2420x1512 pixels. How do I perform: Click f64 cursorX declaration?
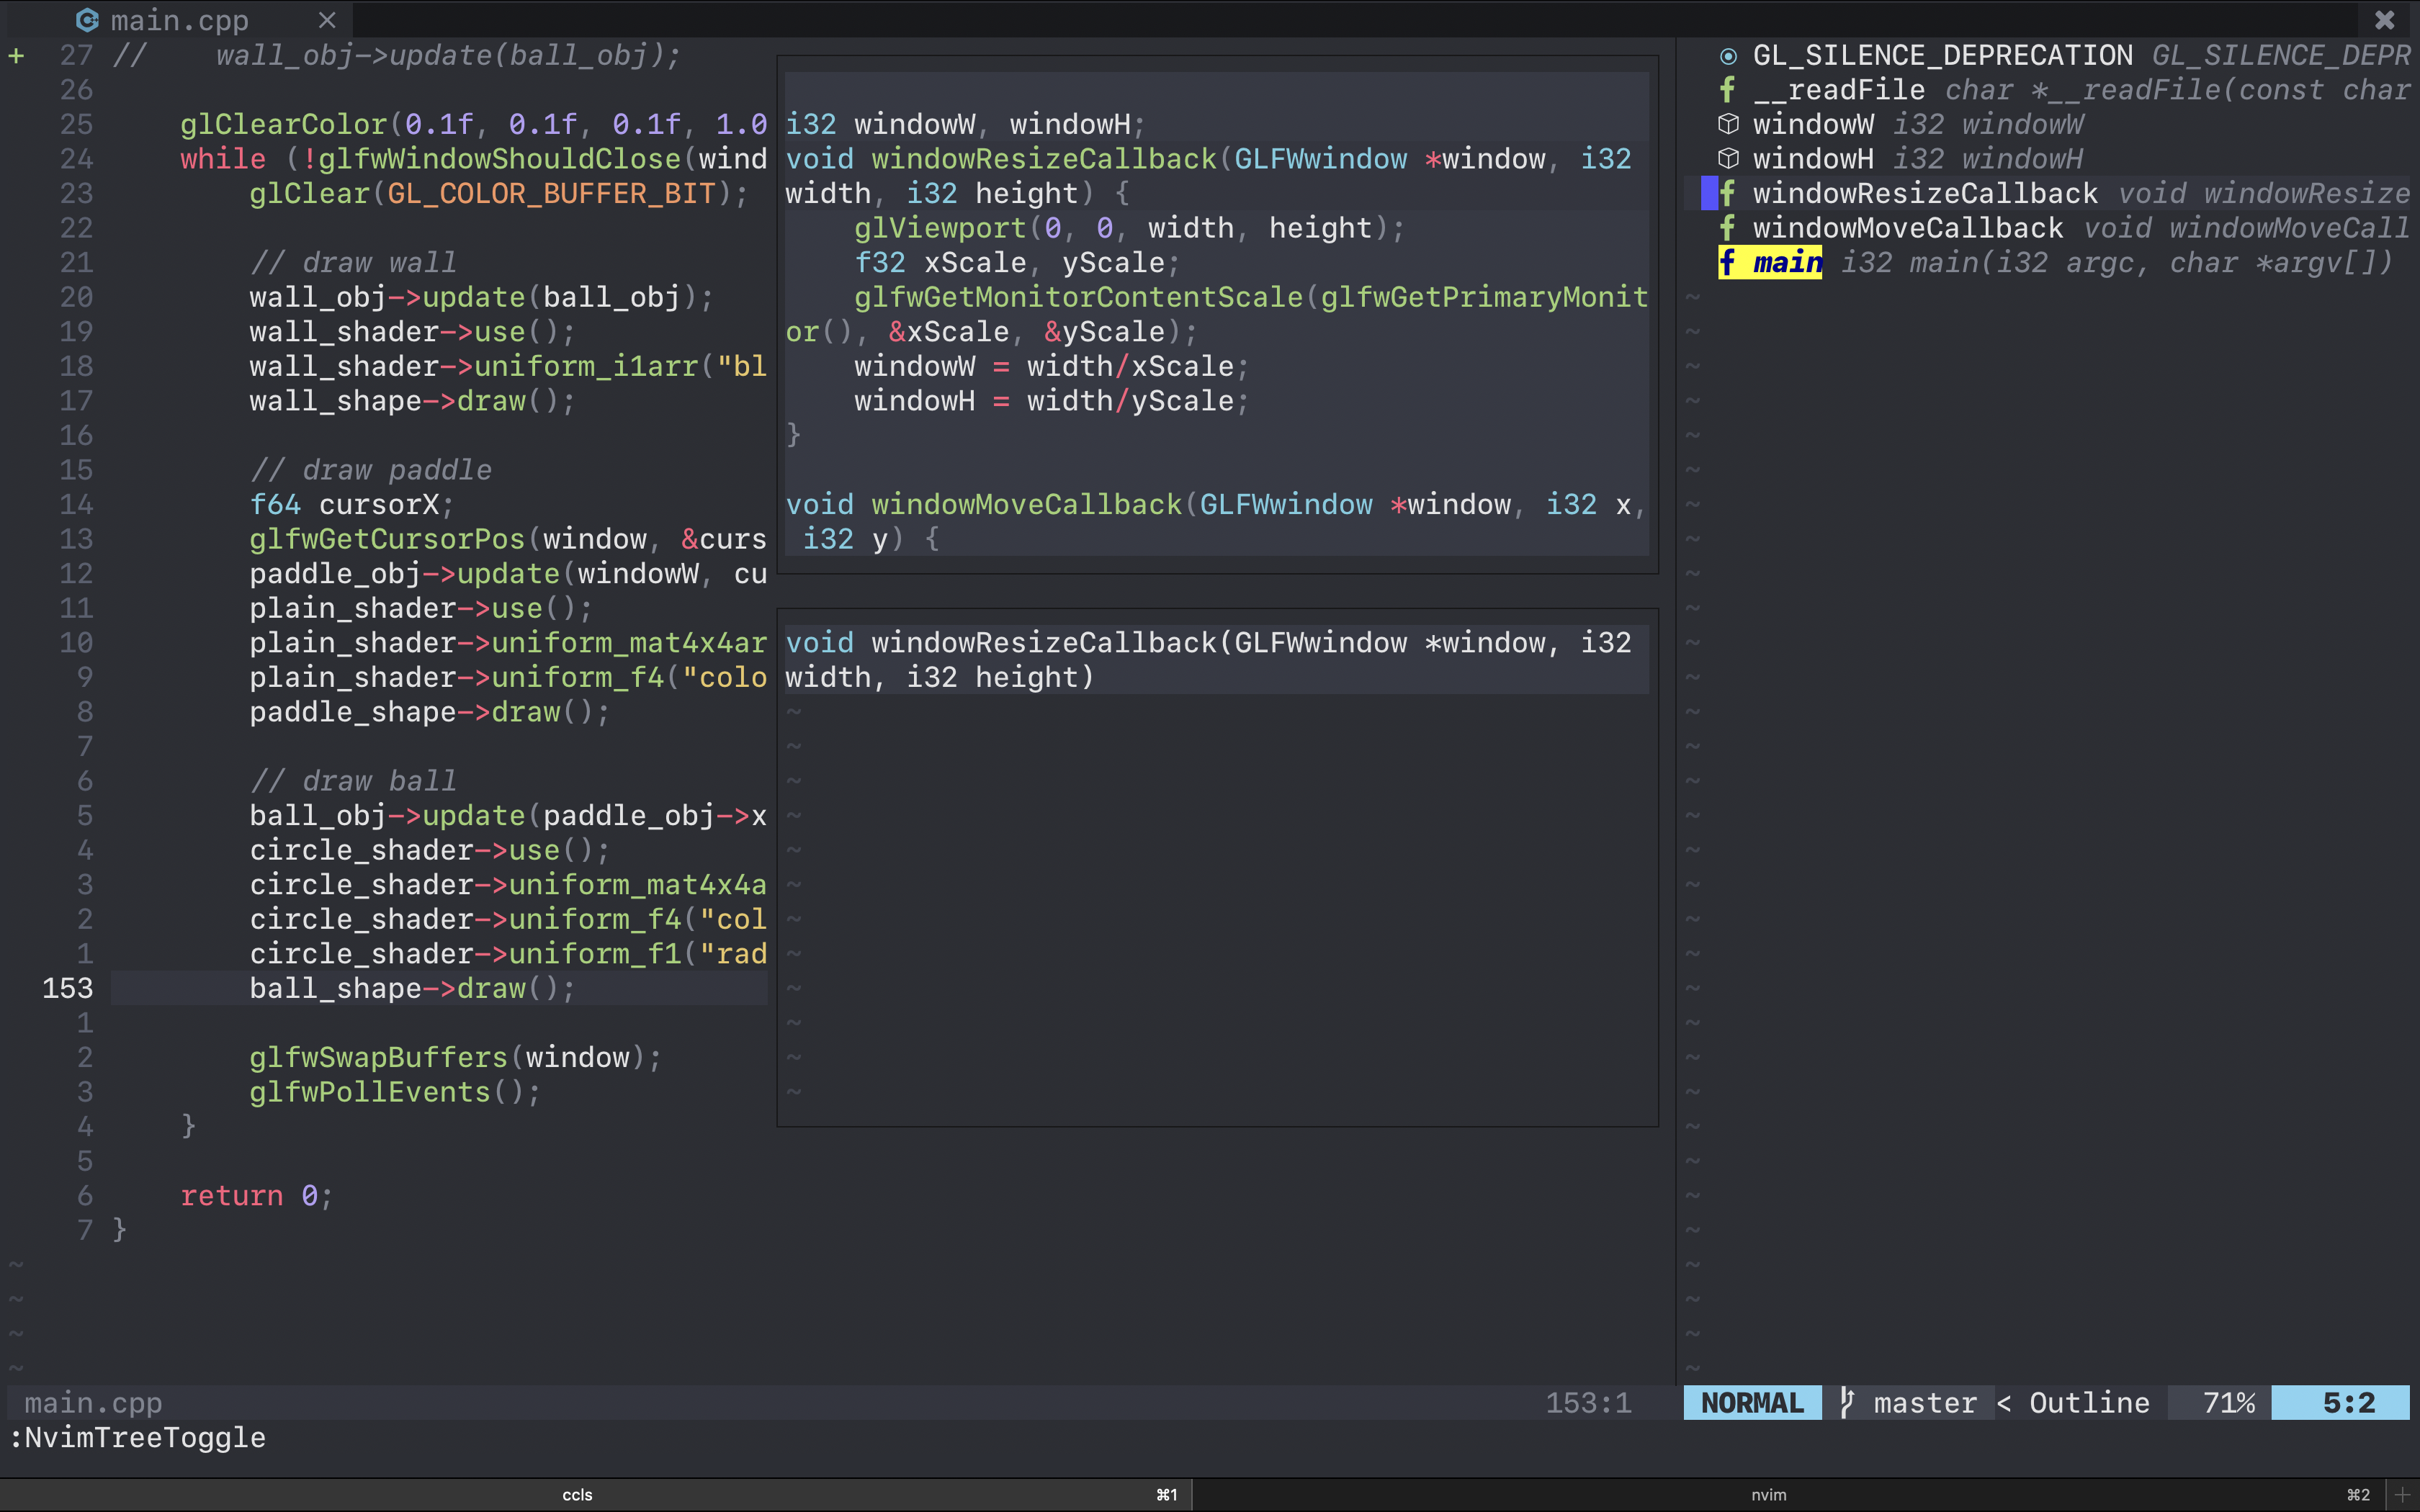click(351, 504)
